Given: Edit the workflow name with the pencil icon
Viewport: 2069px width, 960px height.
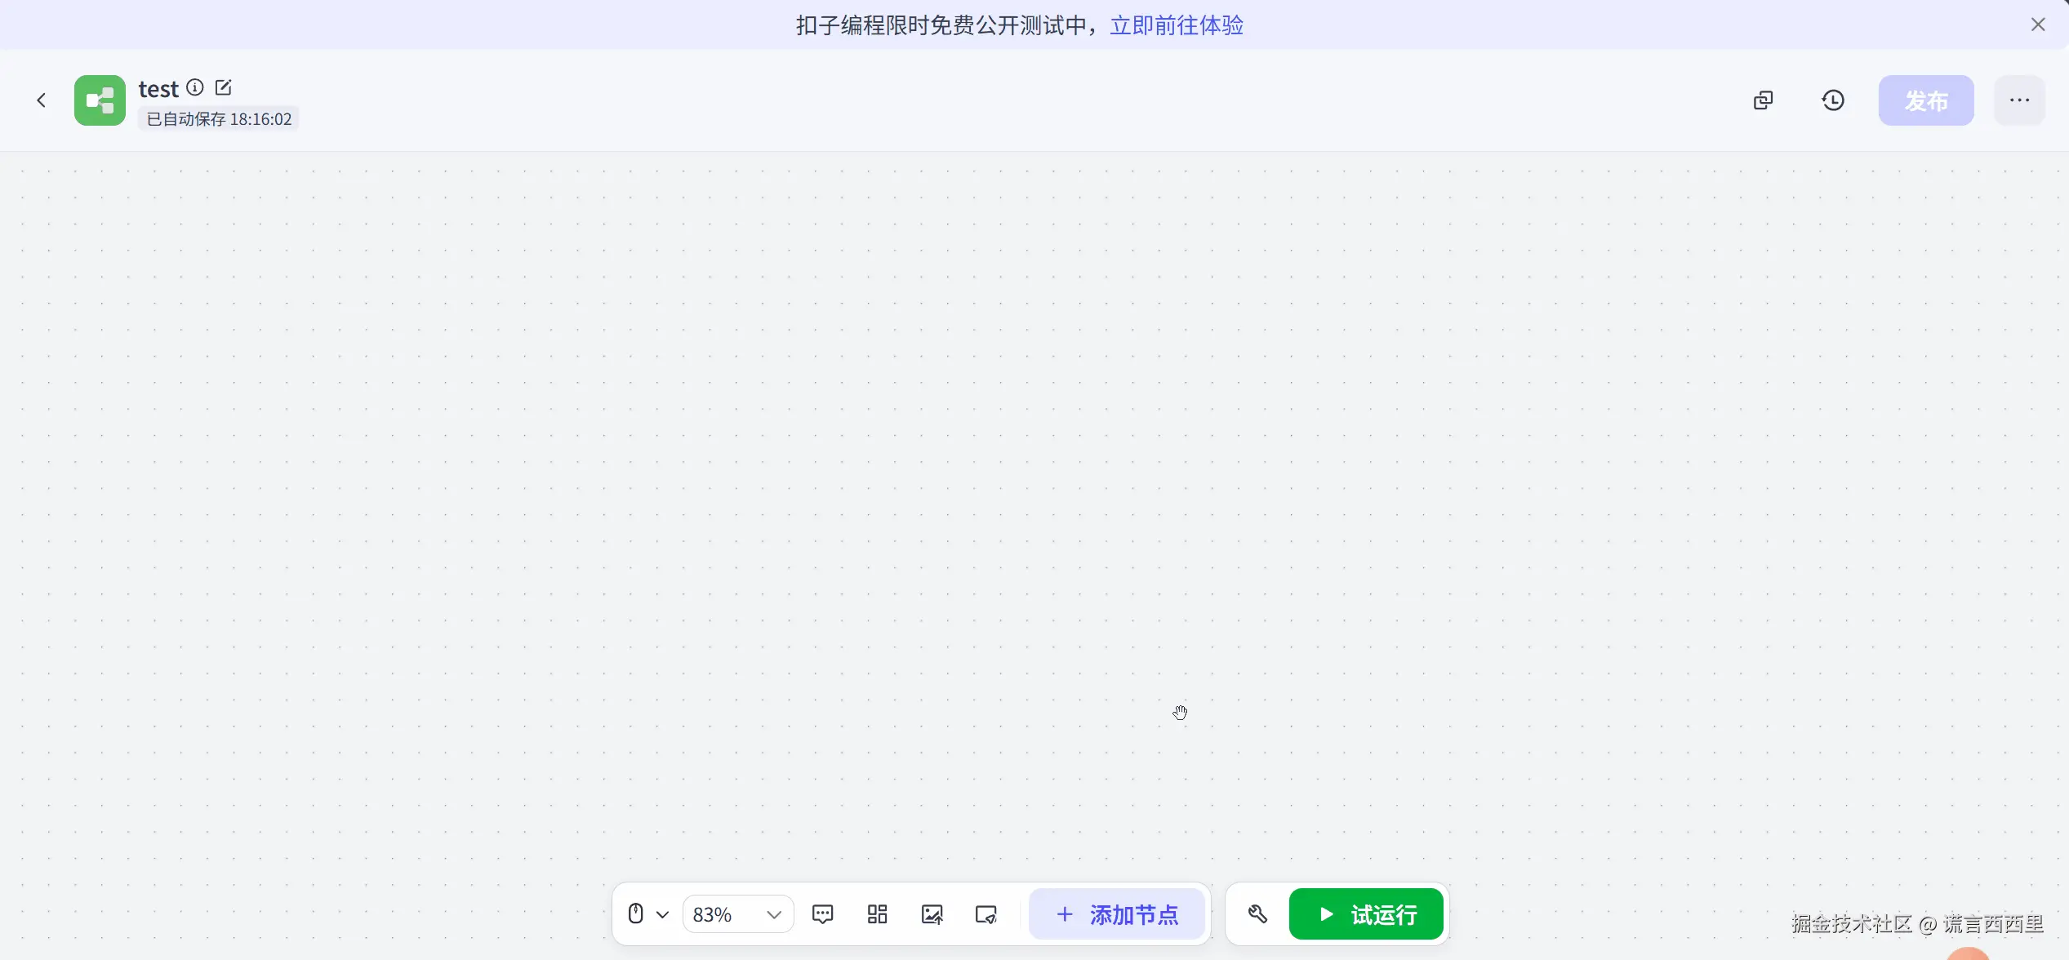Looking at the screenshot, I should (x=224, y=87).
